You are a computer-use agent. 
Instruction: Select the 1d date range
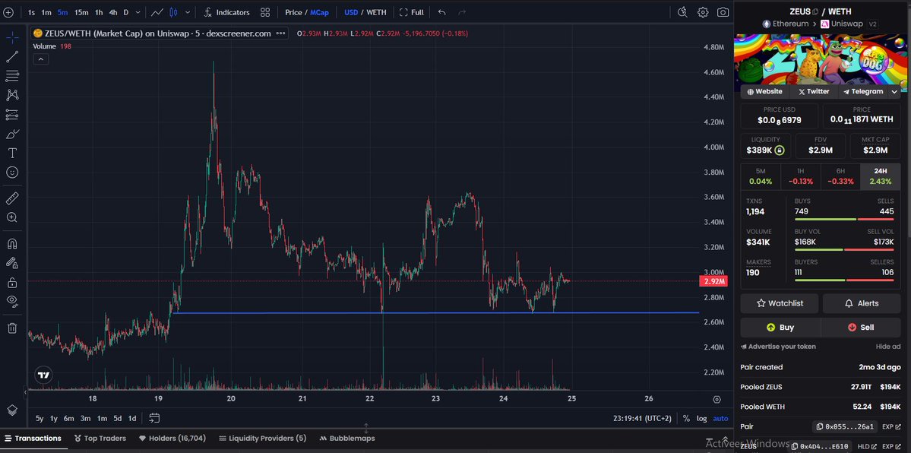coord(132,418)
